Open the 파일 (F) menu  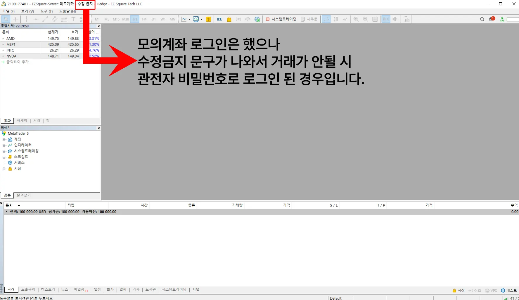[8, 11]
